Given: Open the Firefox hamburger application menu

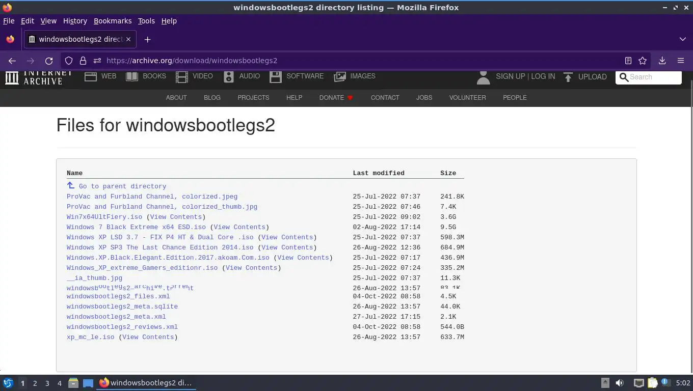Looking at the screenshot, I should [x=681, y=61].
